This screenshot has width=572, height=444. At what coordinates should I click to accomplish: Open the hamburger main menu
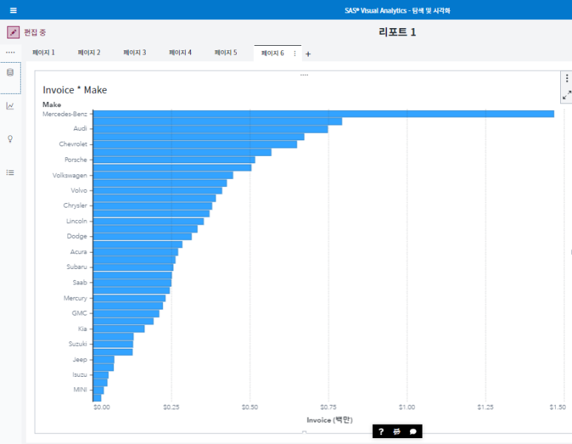(13, 10)
